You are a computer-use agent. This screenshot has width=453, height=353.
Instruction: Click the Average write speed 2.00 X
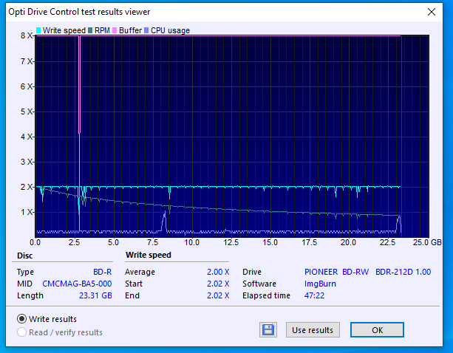coord(218,272)
